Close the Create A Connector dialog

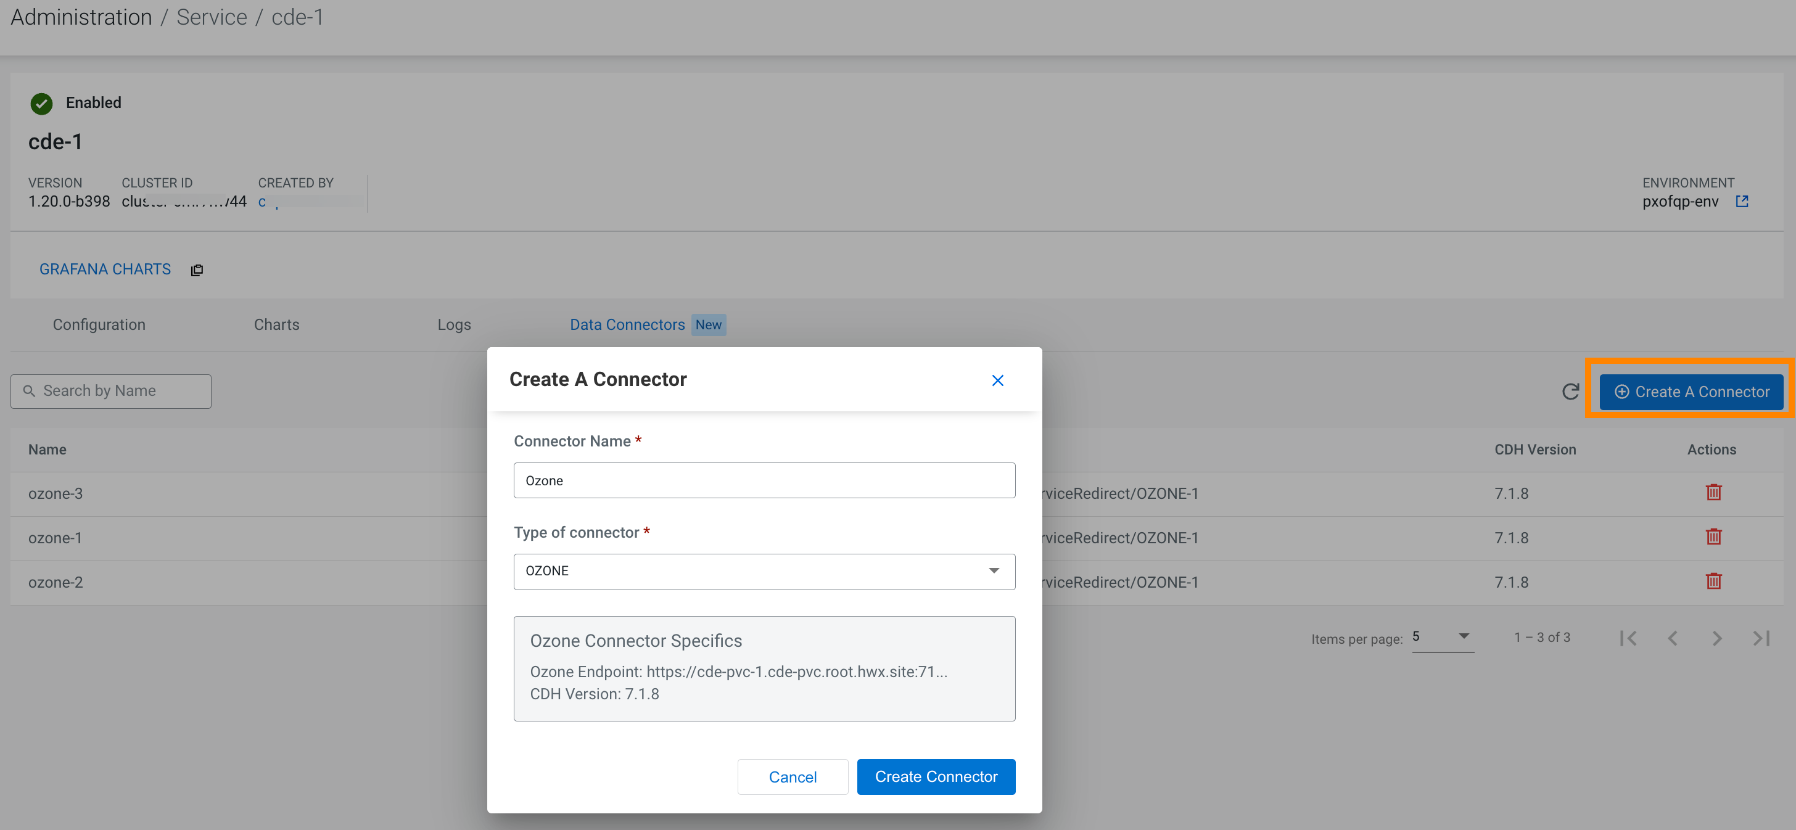997,380
